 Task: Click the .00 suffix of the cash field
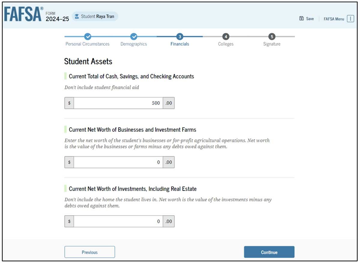[x=169, y=103]
